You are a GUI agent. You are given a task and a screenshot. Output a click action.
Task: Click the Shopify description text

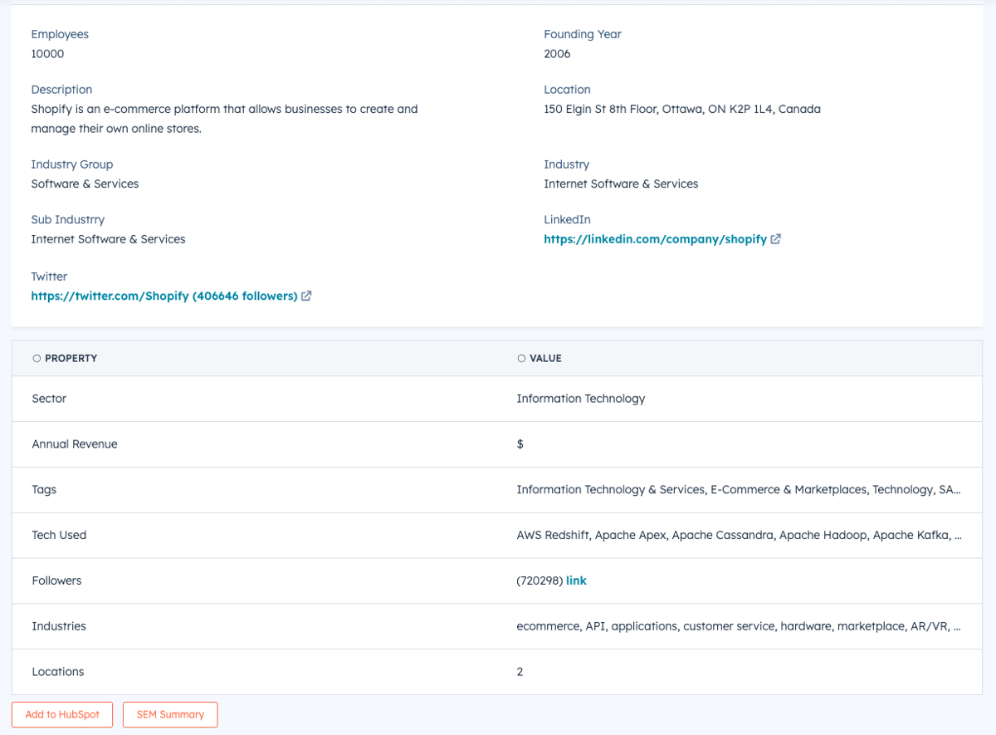click(x=224, y=118)
